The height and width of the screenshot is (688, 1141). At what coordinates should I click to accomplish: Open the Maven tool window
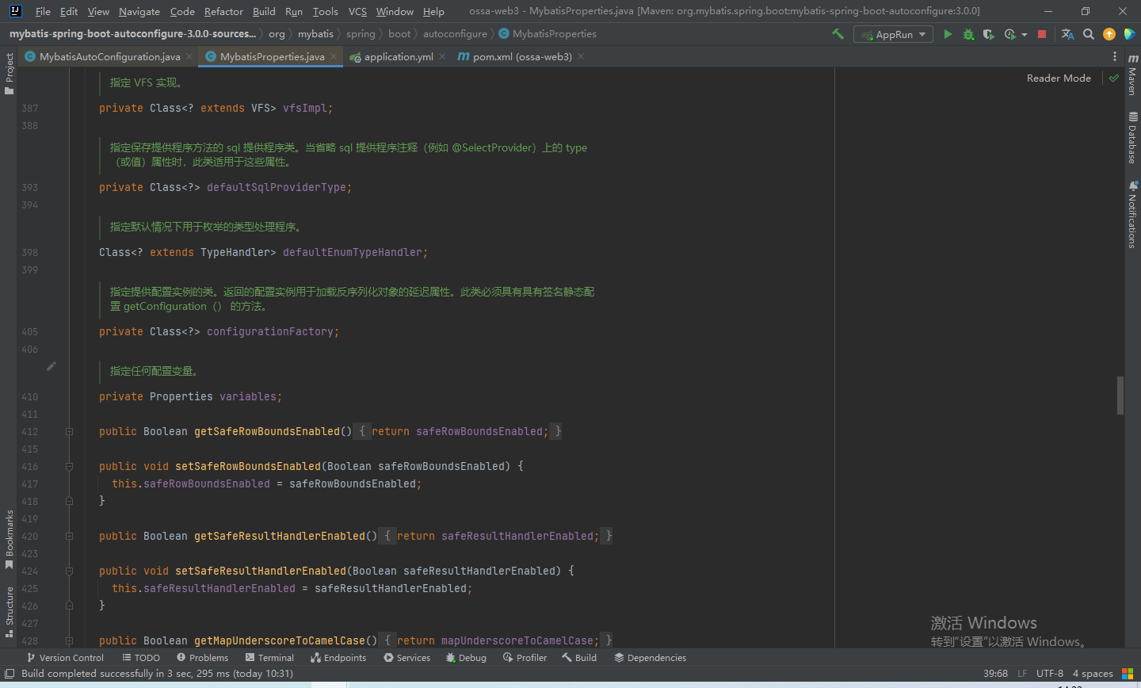click(x=1132, y=75)
